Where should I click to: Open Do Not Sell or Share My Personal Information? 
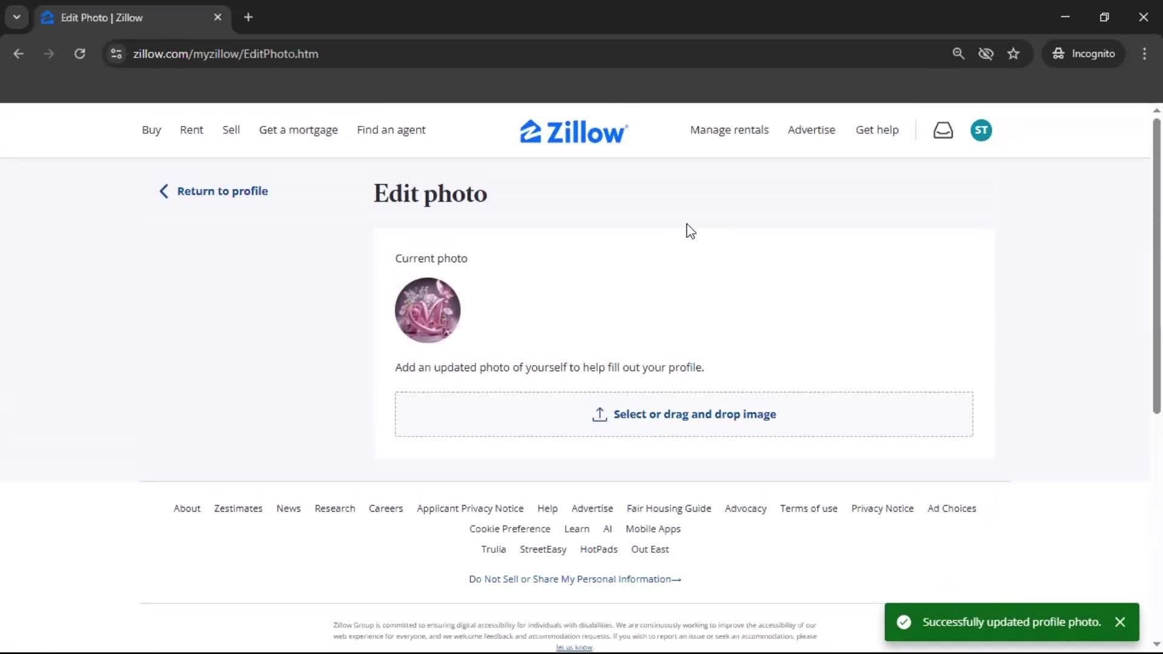(x=574, y=579)
